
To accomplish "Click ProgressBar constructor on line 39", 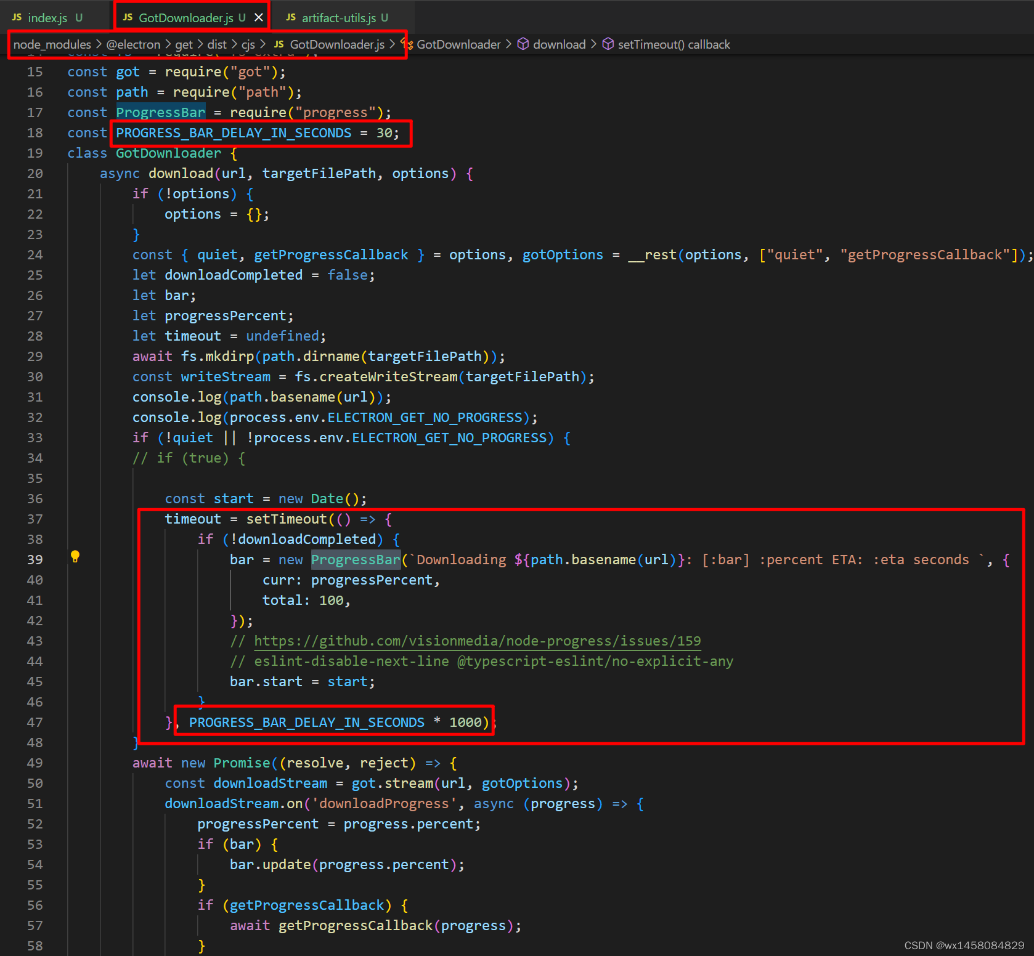I will [x=356, y=560].
